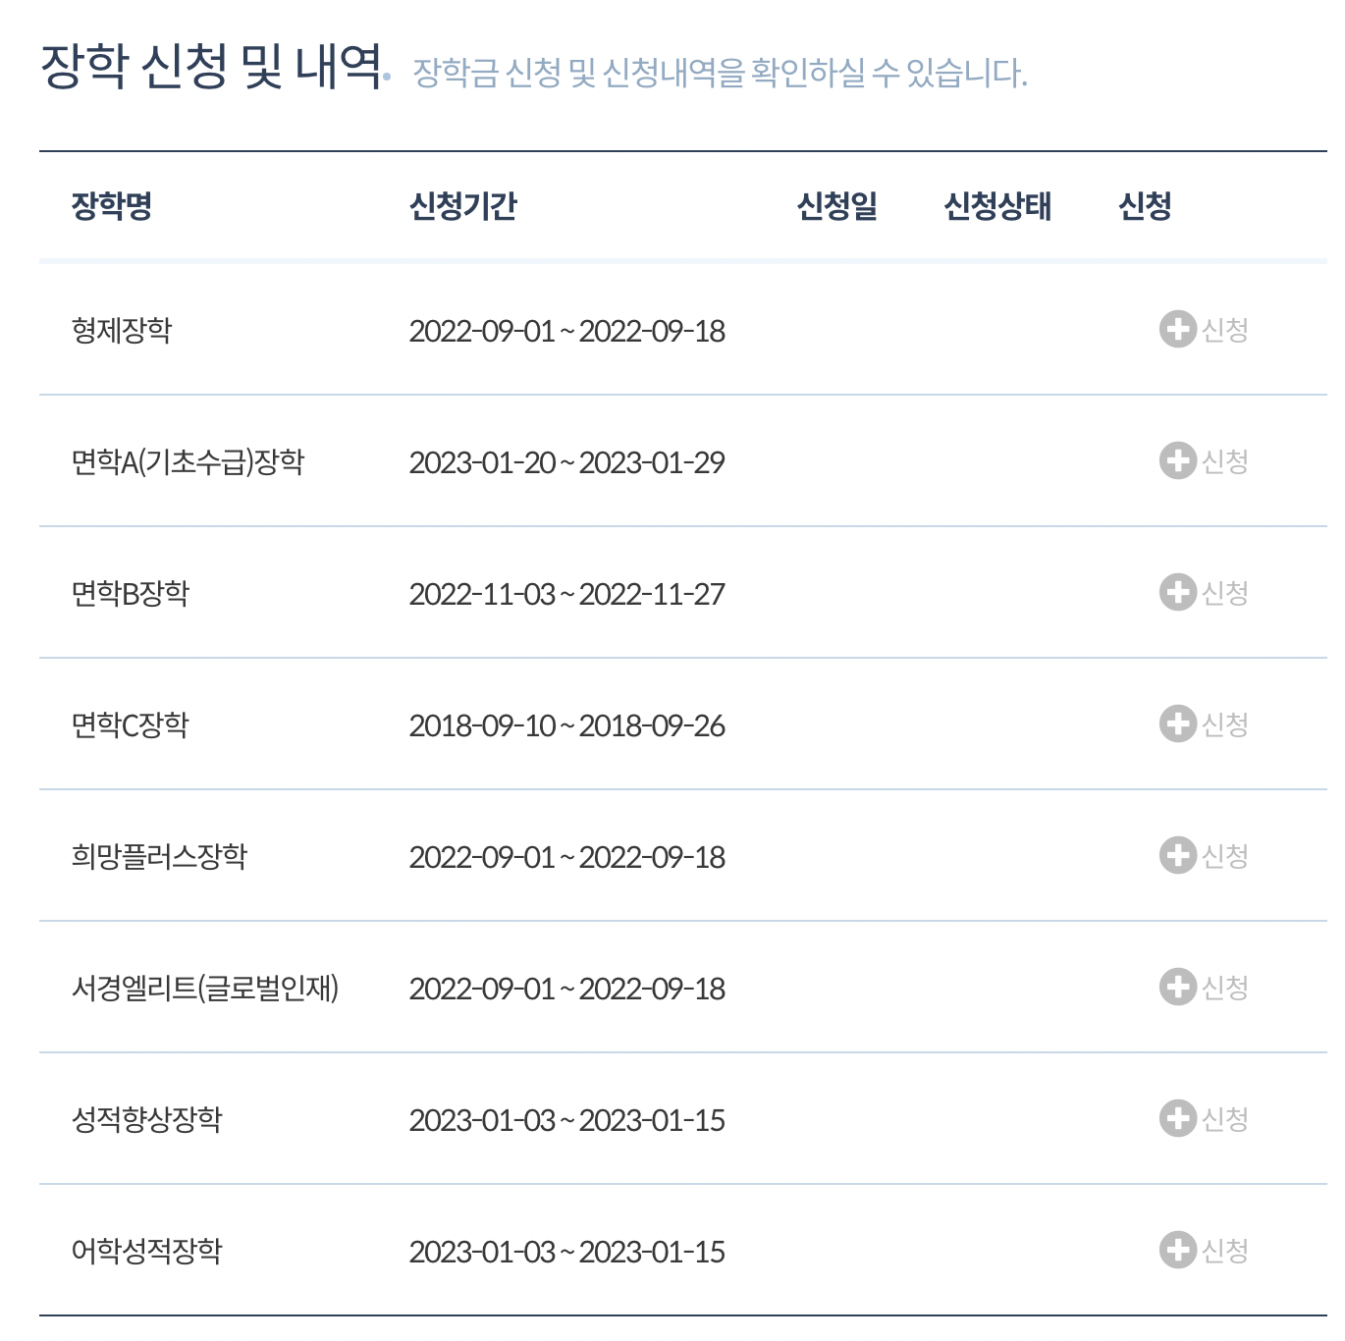Click the plus icon beside 성적향상장학
Image resolution: width=1345 pixels, height=1341 pixels.
(x=1177, y=1117)
